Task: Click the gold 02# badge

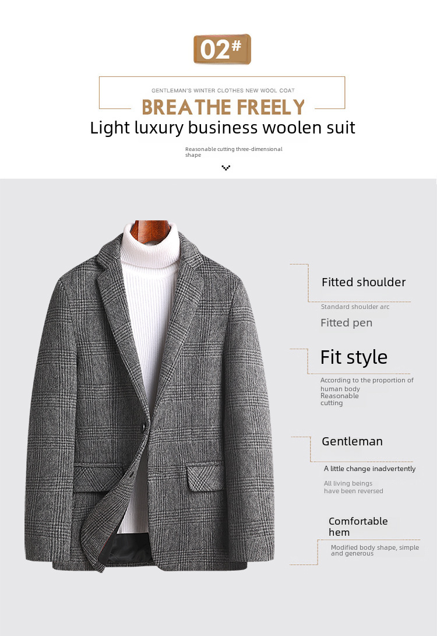Action: [x=222, y=49]
